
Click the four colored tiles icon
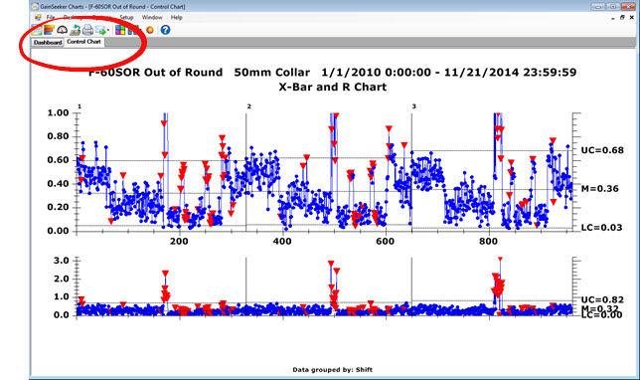120,30
